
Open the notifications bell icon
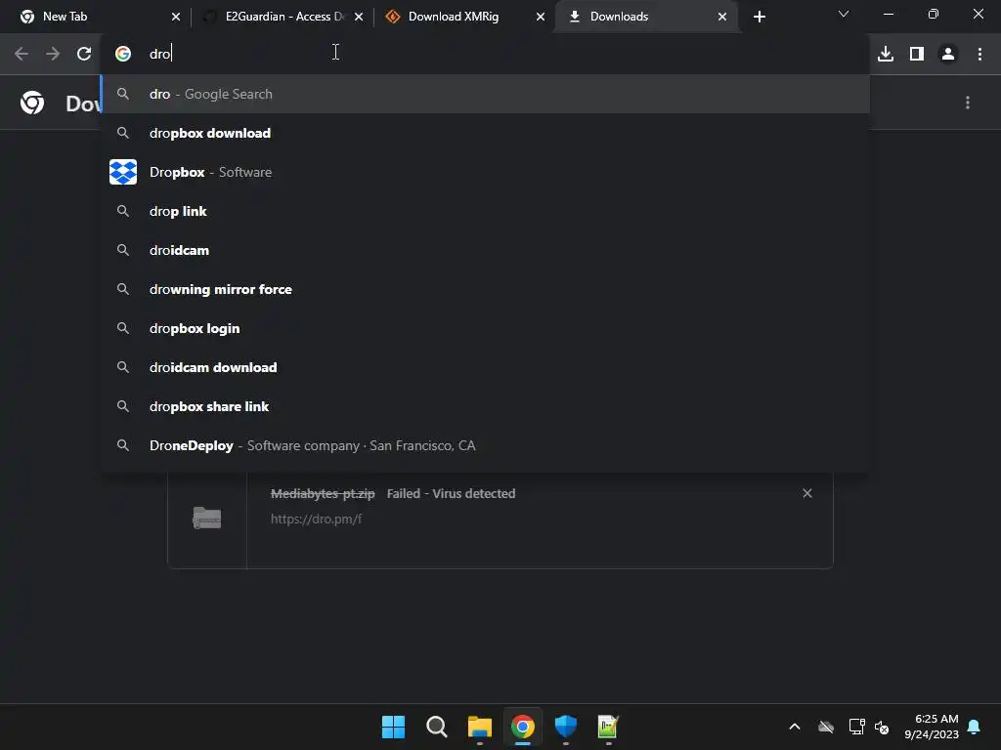pyautogui.click(x=975, y=727)
